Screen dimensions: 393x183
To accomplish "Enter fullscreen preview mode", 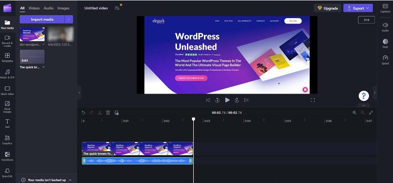I will 313,100.
